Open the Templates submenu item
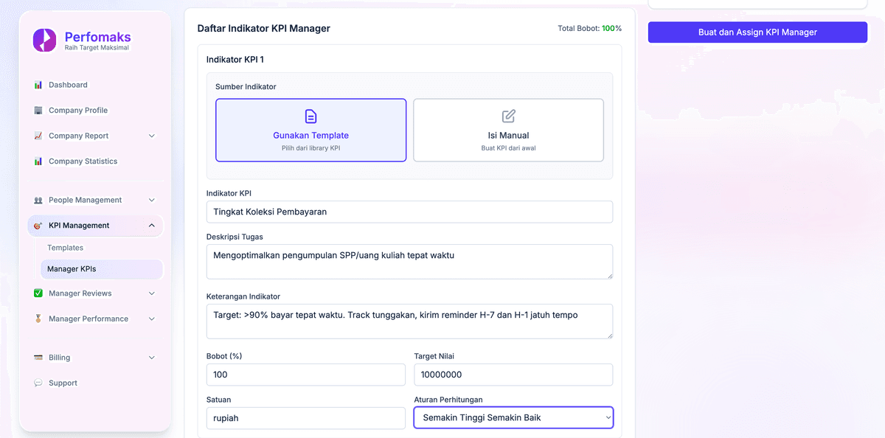This screenshot has height=438, width=885. [x=66, y=248]
